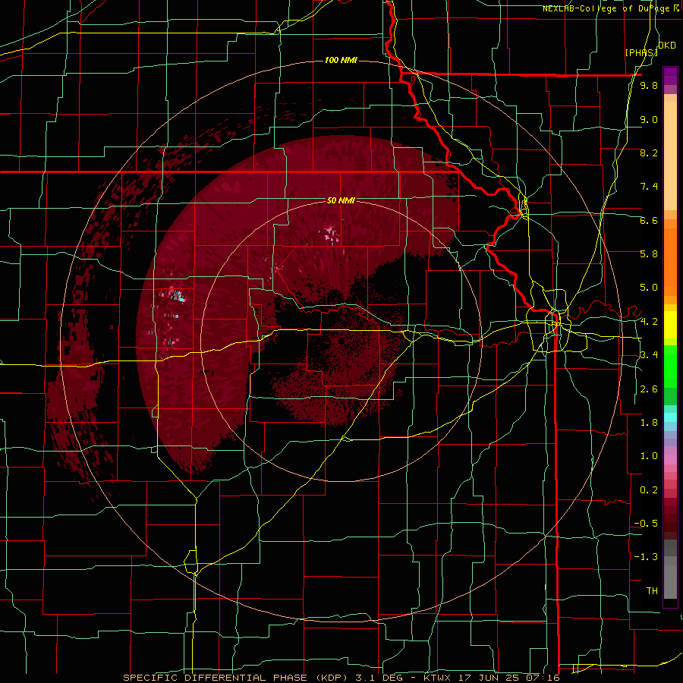Click the 1.8 scale value
The width and height of the screenshot is (683, 683).
[x=649, y=423]
